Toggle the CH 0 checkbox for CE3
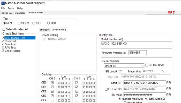181x103 pixels. 52,96
